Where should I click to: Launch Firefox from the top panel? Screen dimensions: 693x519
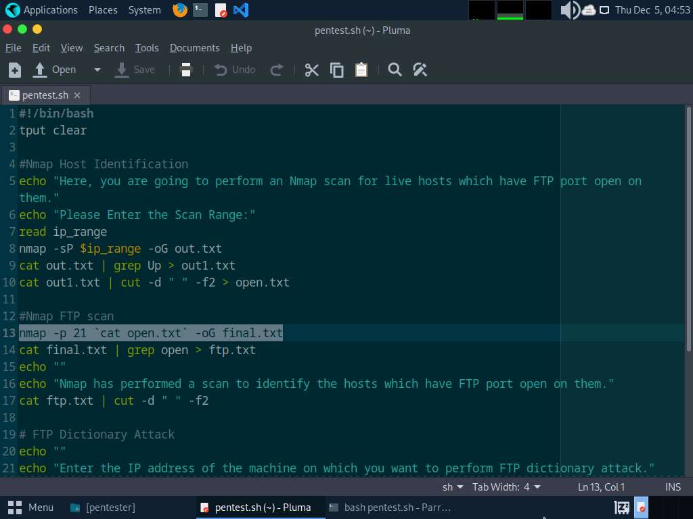[180, 9]
